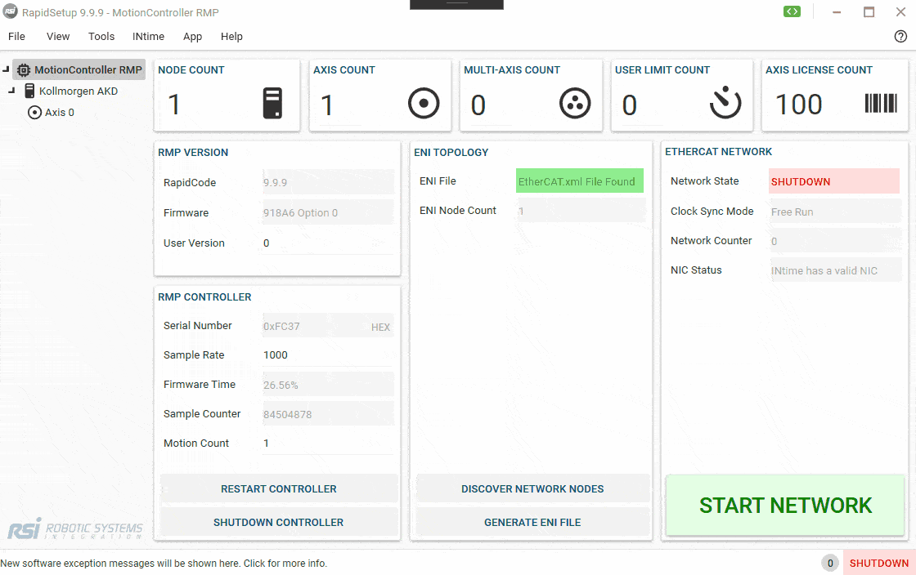Click the Network Counter value field
The image size is (916, 575).
click(835, 241)
